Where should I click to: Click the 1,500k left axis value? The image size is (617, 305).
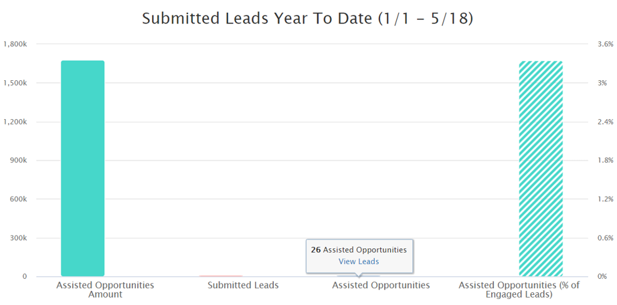coord(15,83)
